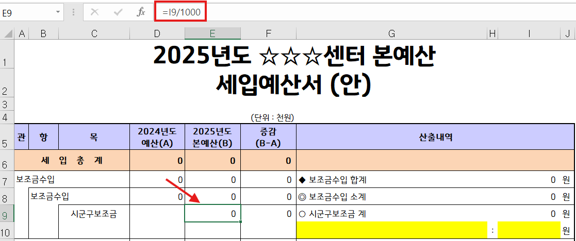The image size is (576, 241).
Task: Open the Insert Function fx dialog
Action: coord(141,12)
